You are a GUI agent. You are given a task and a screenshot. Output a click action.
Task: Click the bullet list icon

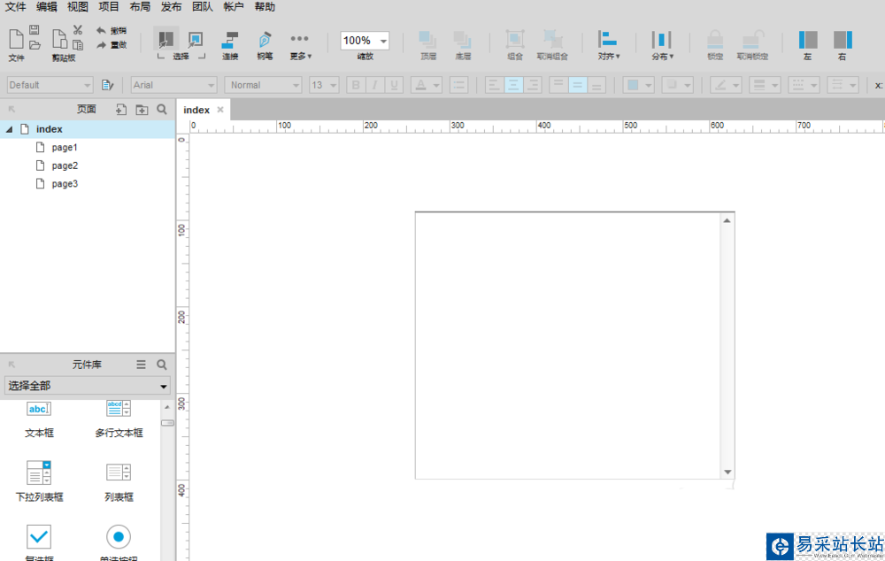click(x=458, y=85)
